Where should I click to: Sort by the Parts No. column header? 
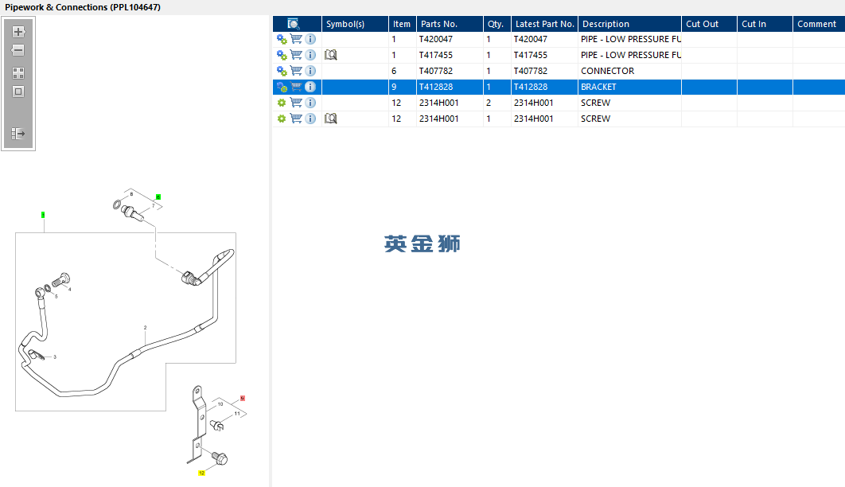450,24
